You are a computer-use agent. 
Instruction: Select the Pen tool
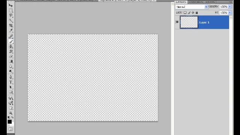pyautogui.click(x=11, y=77)
